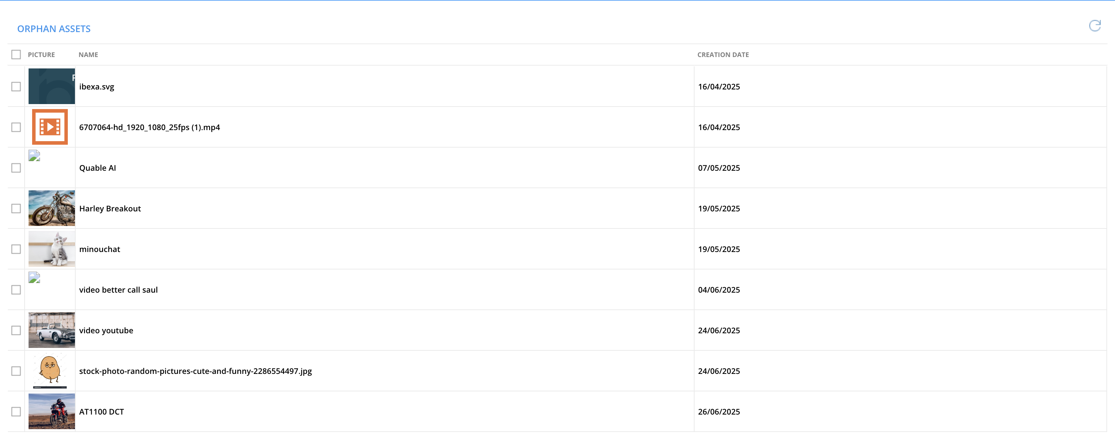The width and height of the screenshot is (1115, 437).
Task: Click the minouchat kitten thumbnail
Action: click(51, 248)
